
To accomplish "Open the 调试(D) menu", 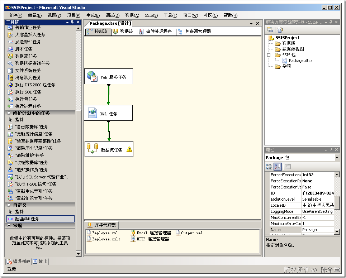I will click(x=113, y=15).
